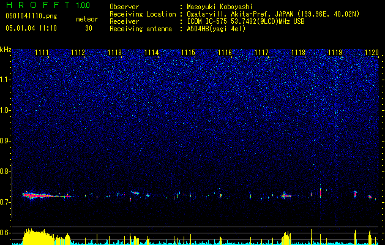Click the time marker 1114
385x245 pixels.
(152, 52)
